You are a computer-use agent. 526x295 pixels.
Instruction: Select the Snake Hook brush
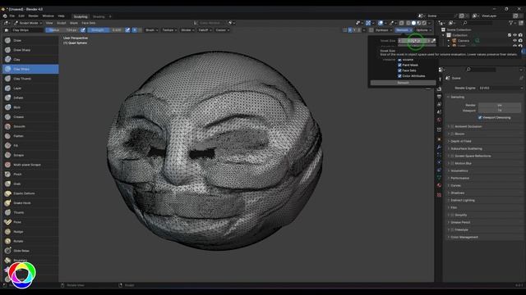coord(30,203)
